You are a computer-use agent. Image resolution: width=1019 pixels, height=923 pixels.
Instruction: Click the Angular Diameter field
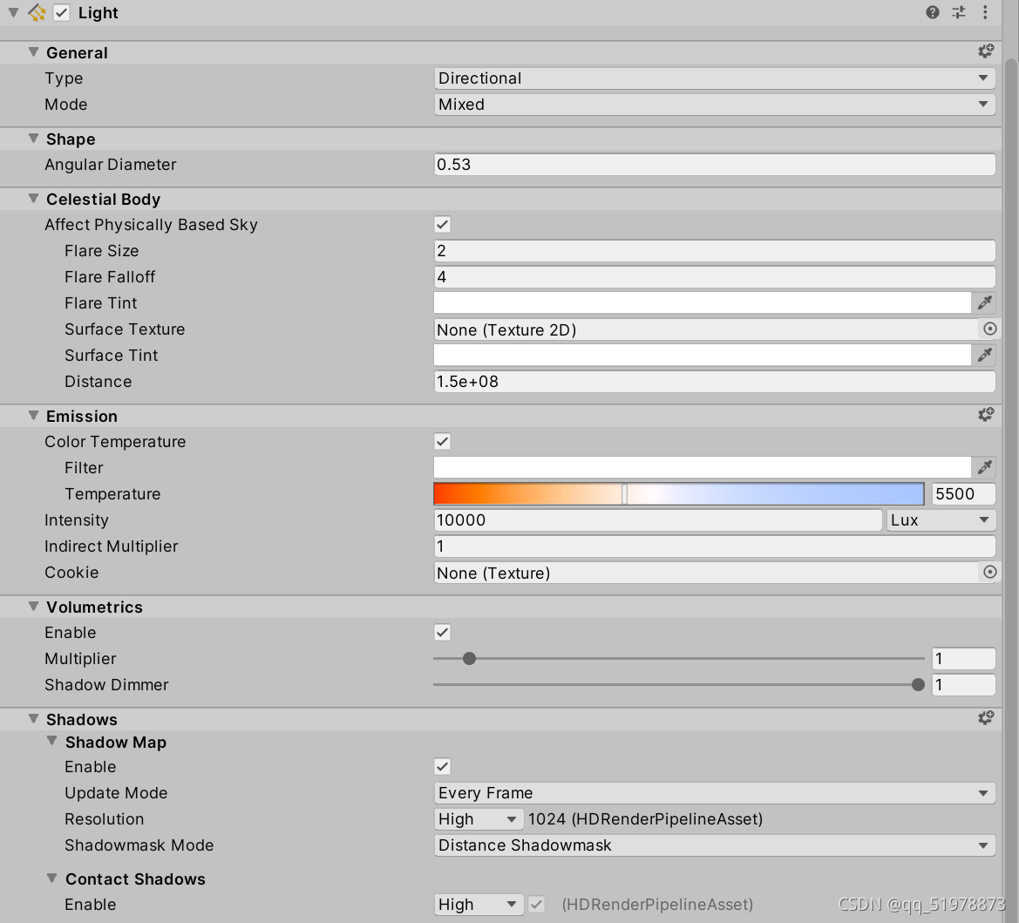[714, 165]
